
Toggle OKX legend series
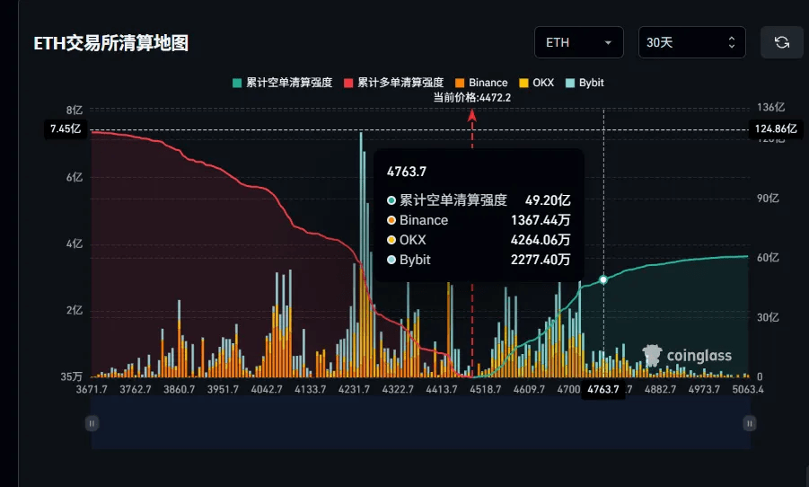pos(537,83)
